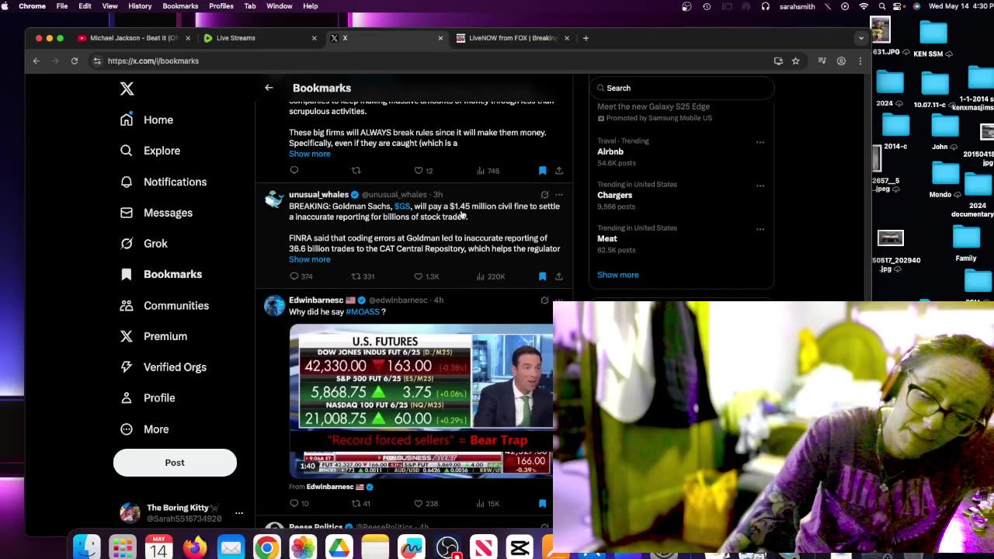Open the History menu in the menu bar
The height and width of the screenshot is (559, 994).
point(140,6)
